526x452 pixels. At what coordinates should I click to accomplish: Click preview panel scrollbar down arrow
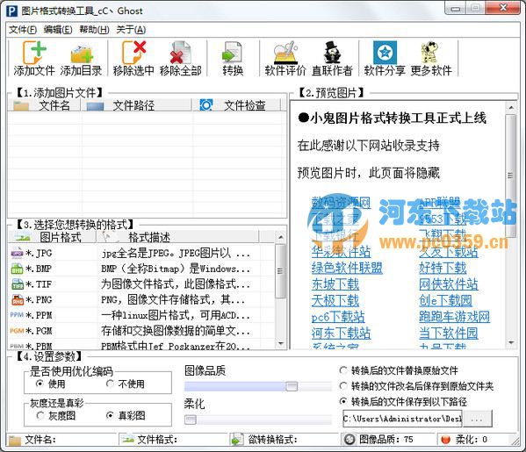pos(510,342)
